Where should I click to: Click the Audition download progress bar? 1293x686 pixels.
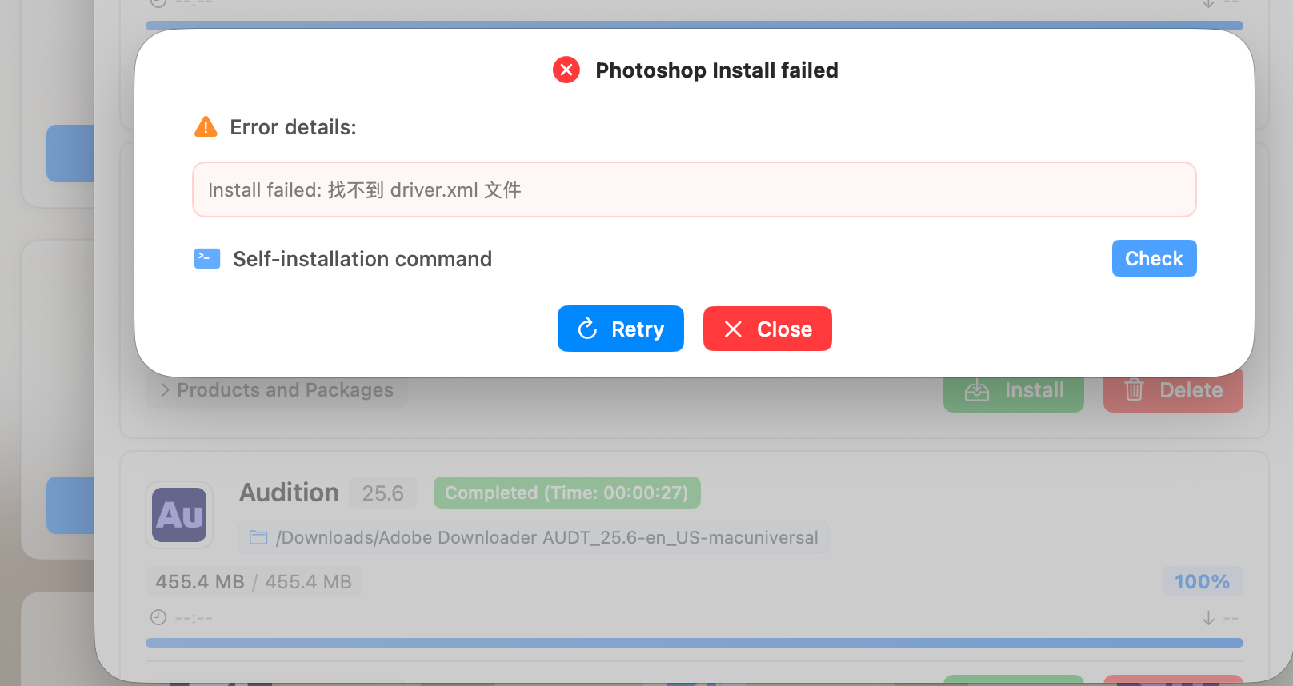[694, 643]
